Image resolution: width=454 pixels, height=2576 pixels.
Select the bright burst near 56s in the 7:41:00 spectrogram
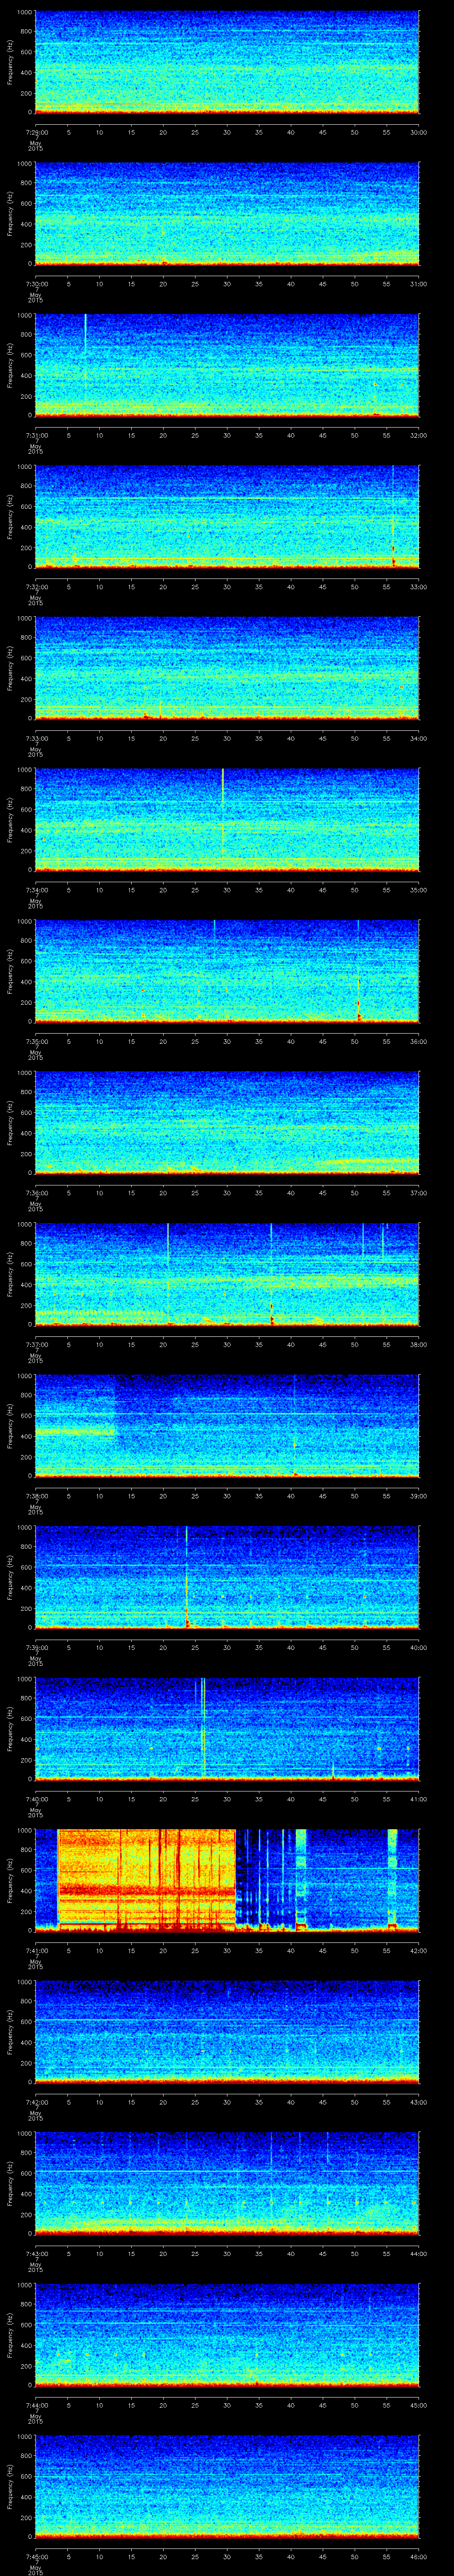392,1880
